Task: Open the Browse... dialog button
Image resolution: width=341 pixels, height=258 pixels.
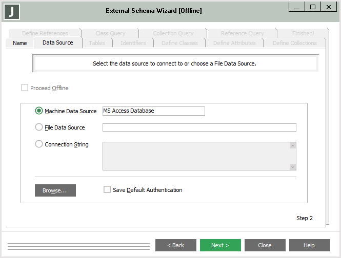Action: pos(55,190)
